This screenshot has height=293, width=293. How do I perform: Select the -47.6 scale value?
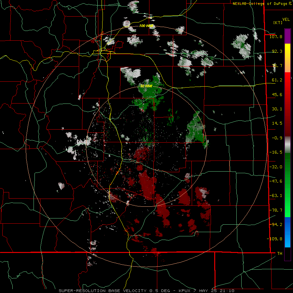(276, 181)
